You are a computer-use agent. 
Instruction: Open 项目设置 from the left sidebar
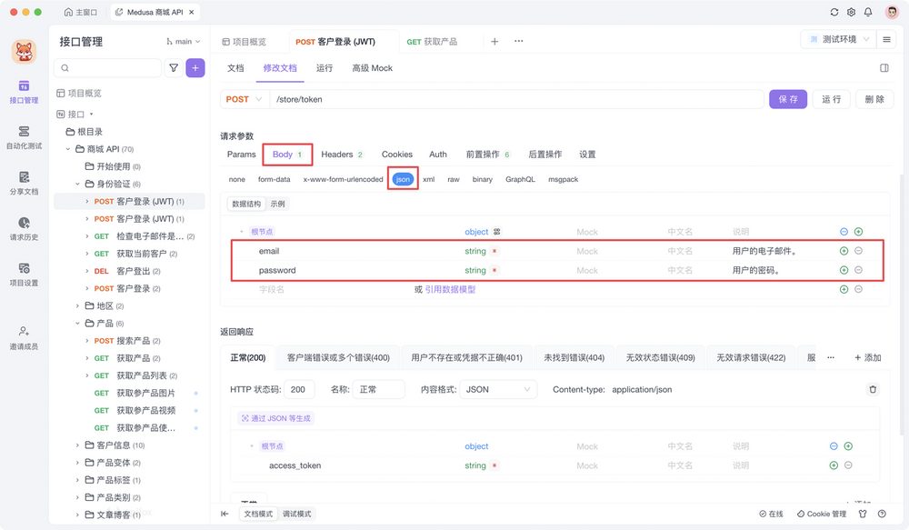point(24,273)
